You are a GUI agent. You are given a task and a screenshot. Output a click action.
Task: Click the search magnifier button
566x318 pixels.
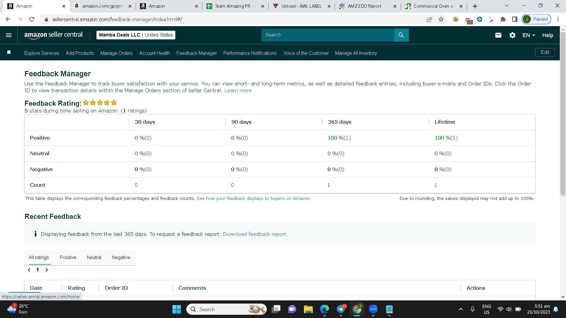tap(401, 35)
